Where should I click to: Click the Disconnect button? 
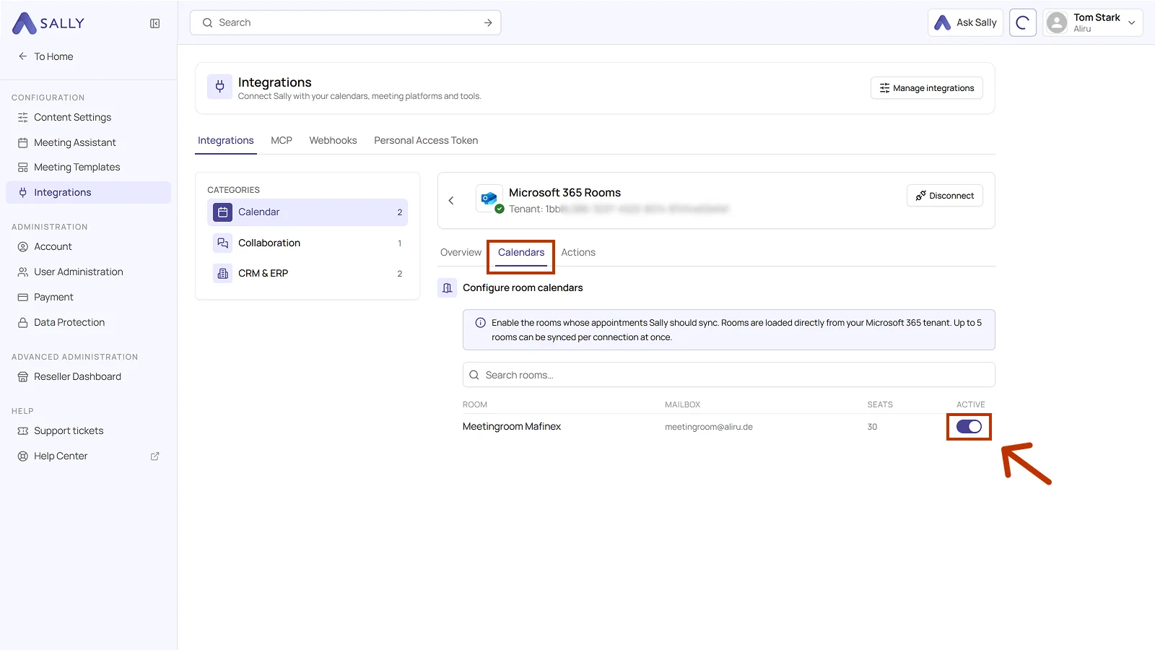945,196
